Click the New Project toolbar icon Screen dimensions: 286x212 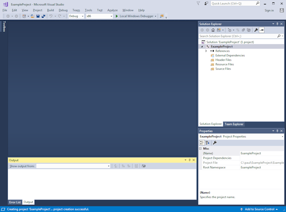pyautogui.click(x=24, y=16)
